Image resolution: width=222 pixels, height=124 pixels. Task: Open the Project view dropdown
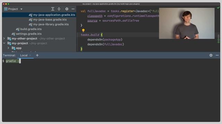(21, 9)
